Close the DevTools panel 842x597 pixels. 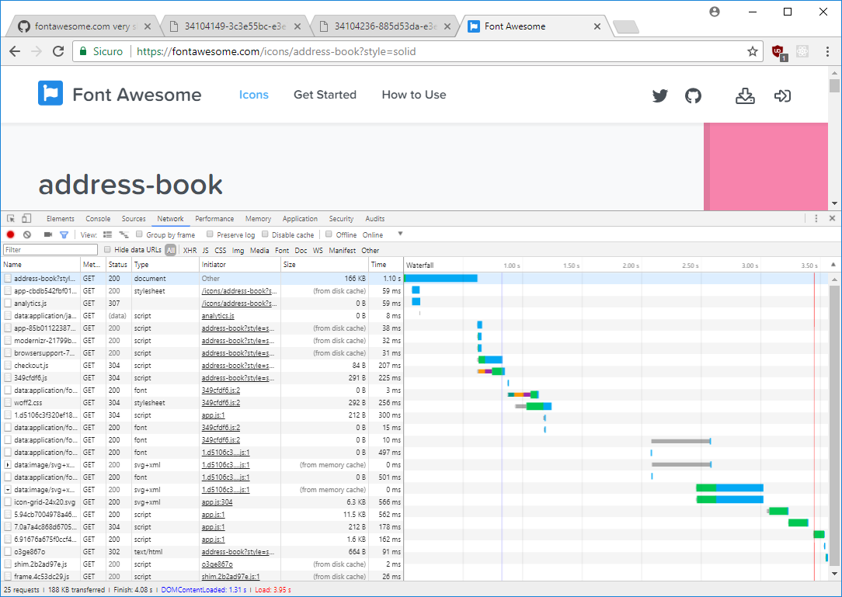click(832, 218)
